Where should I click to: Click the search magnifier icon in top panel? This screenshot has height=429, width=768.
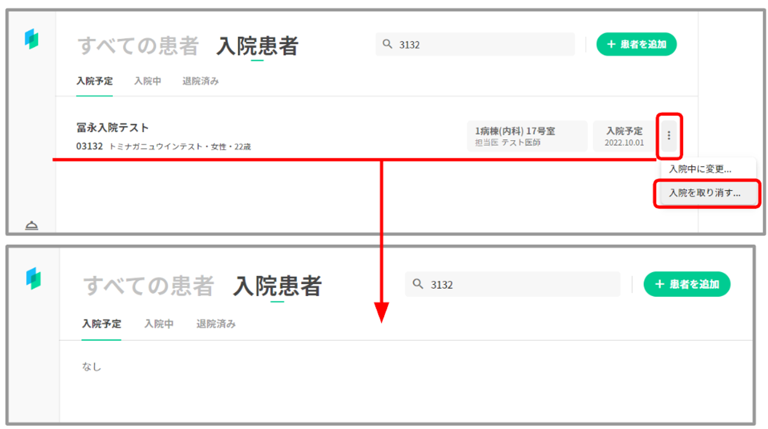(x=387, y=44)
